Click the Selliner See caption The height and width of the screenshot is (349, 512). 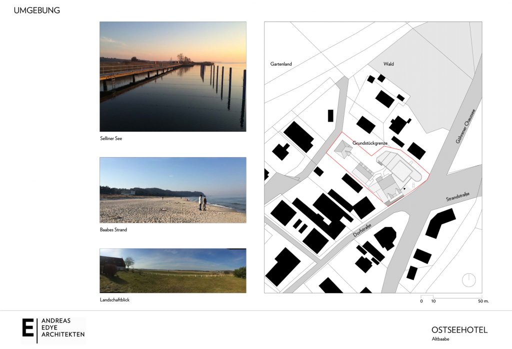click(x=111, y=139)
